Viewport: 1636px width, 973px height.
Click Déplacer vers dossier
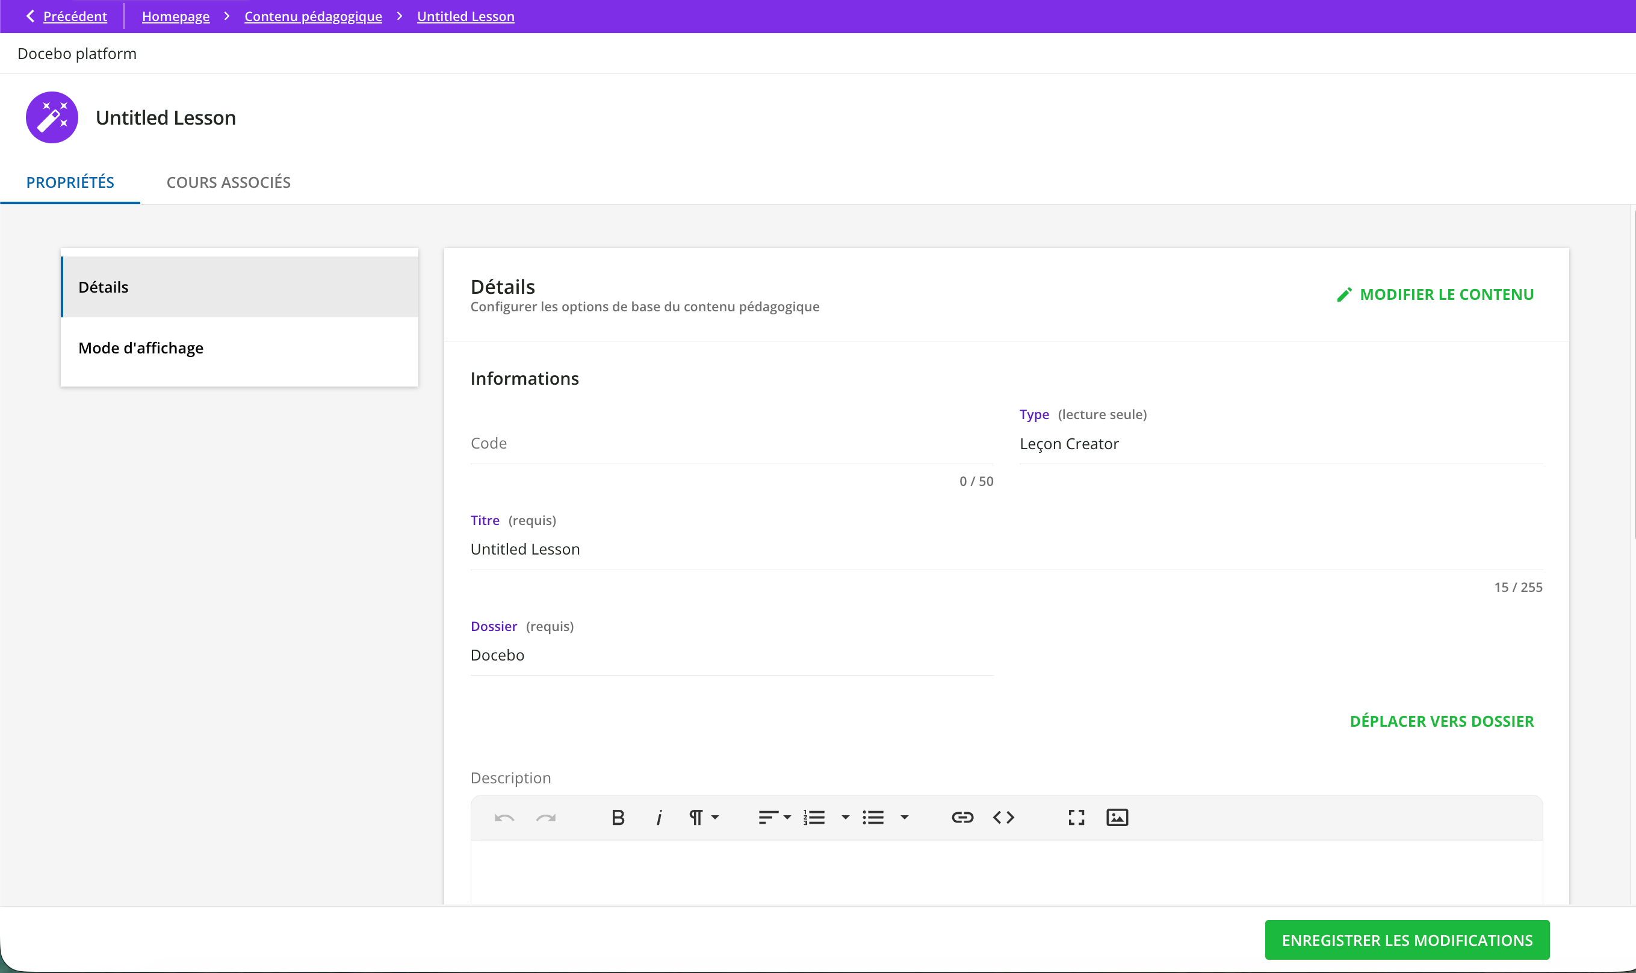(1442, 721)
